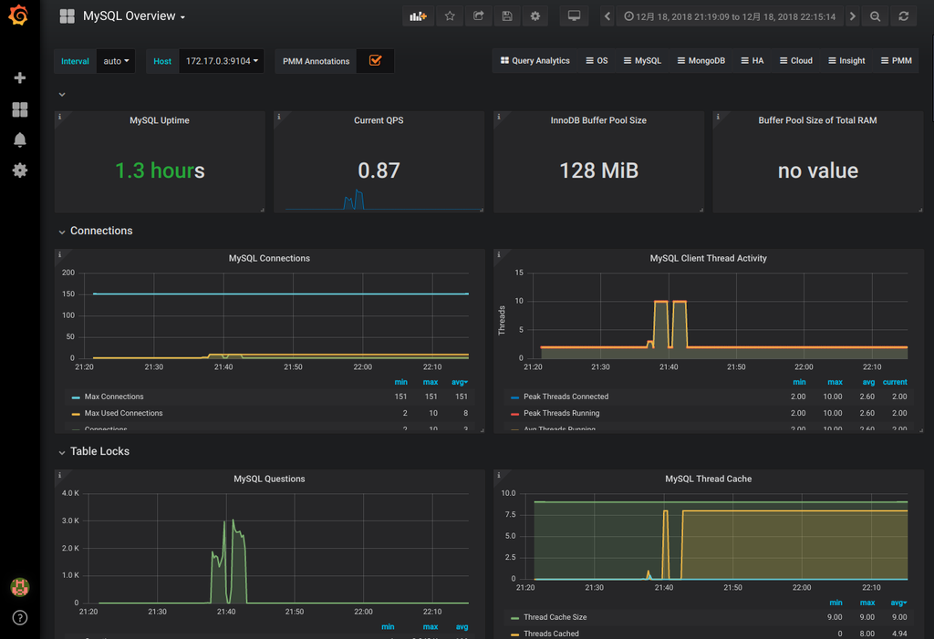Open the PMM dashboards menu
Image resolution: width=934 pixels, height=639 pixels.
pyautogui.click(x=897, y=61)
